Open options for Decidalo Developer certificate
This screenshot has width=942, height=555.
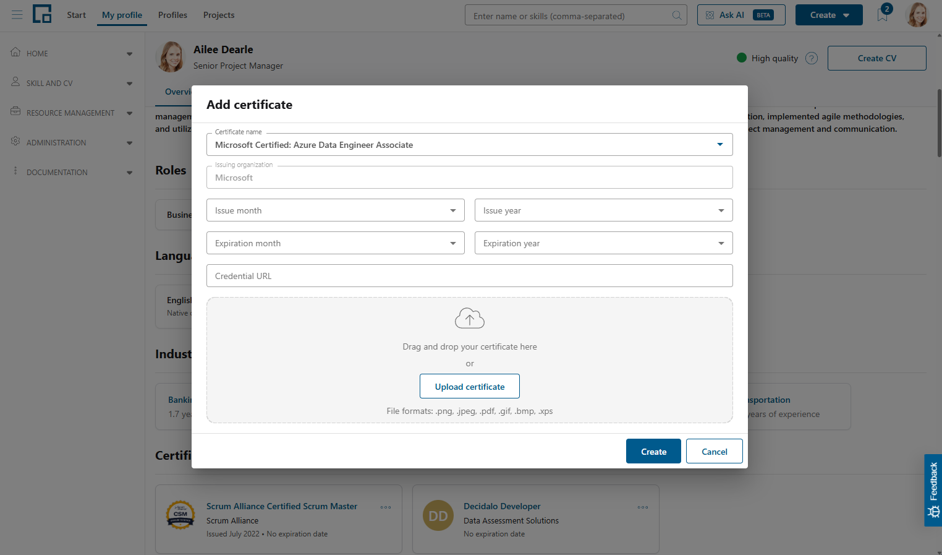click(x=643, y=507)
